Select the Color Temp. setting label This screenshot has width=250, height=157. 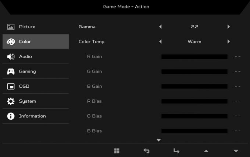[92, 42]
